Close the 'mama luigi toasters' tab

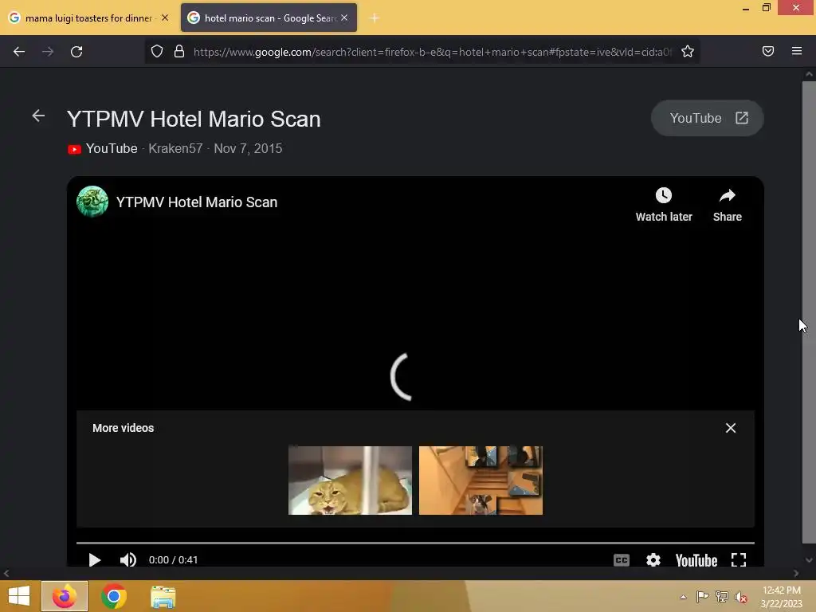point(165,18)
